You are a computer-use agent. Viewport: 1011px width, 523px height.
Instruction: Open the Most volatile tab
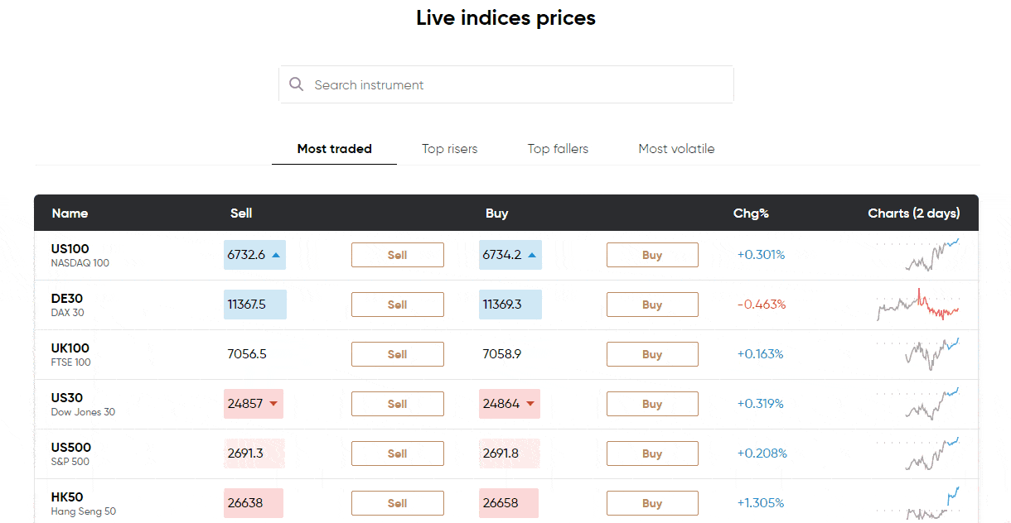[x=676, y=149]
